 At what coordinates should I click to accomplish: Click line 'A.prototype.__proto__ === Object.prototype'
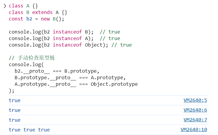(x=76, y=84)
